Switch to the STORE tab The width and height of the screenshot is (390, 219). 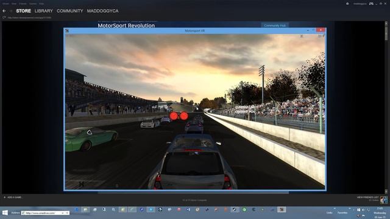(x=23, y=11)
